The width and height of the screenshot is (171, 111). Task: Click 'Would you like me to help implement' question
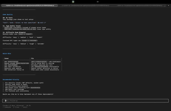(x=28, y=94)
